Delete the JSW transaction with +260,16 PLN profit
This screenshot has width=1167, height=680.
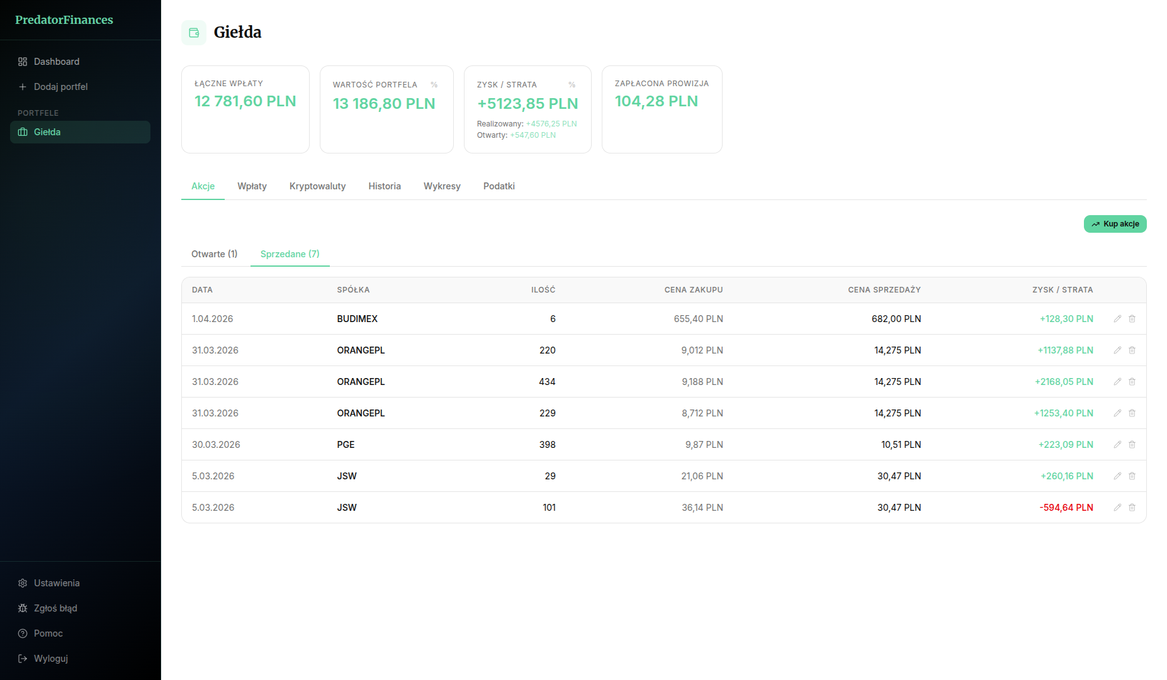coord(1132,476)
